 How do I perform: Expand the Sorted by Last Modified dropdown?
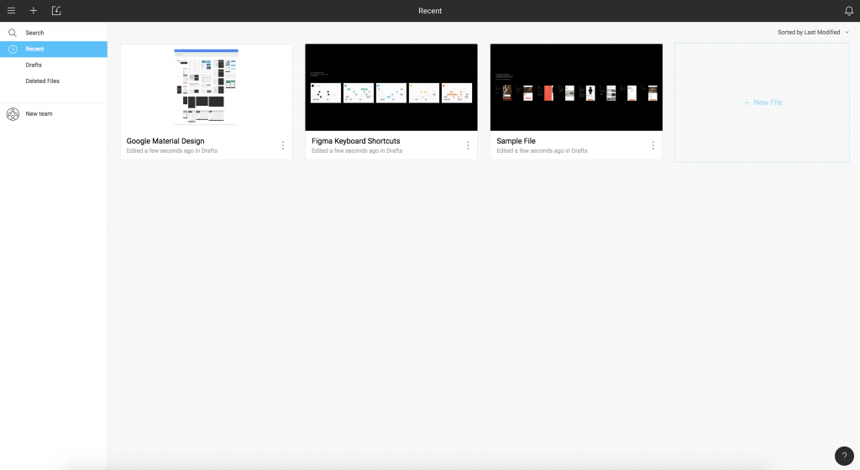click(x=813, y=32)
